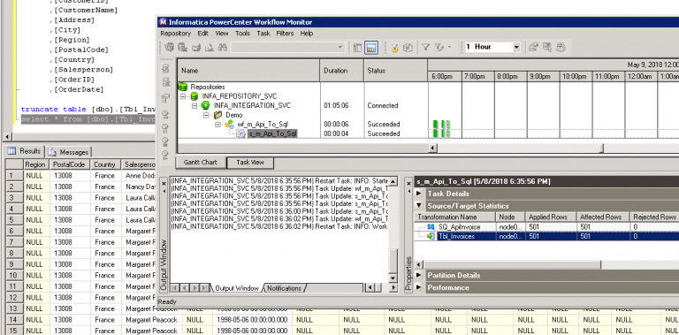Click the wf_m_Api_To_Sql workflow icon
The image size is (679, 335).
pyautogui.click(x=230, y=125)
